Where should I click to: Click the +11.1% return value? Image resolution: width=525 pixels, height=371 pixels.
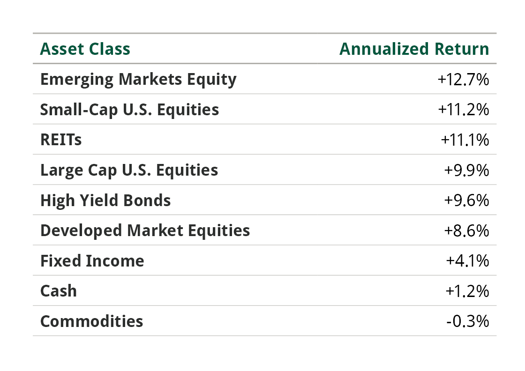pyautogui.click(x=465, y=140)
